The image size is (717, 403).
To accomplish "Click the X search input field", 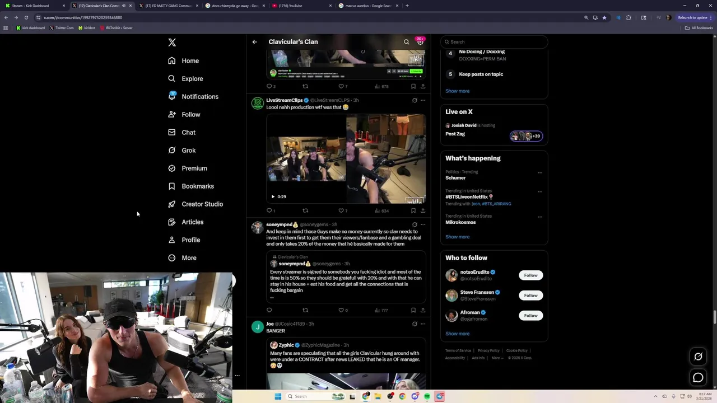I will (494, 41).
